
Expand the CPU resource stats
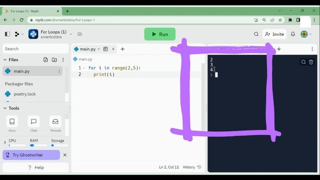5,142
